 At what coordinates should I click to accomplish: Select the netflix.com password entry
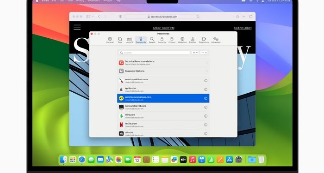pyautogui.click(x=163, y=125)
